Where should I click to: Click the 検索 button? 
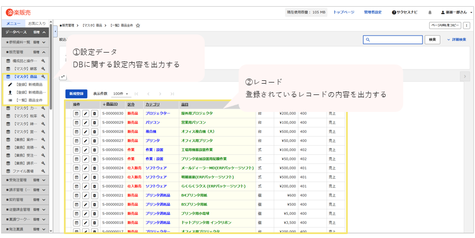pyautogui.click(x=433, y=40)
